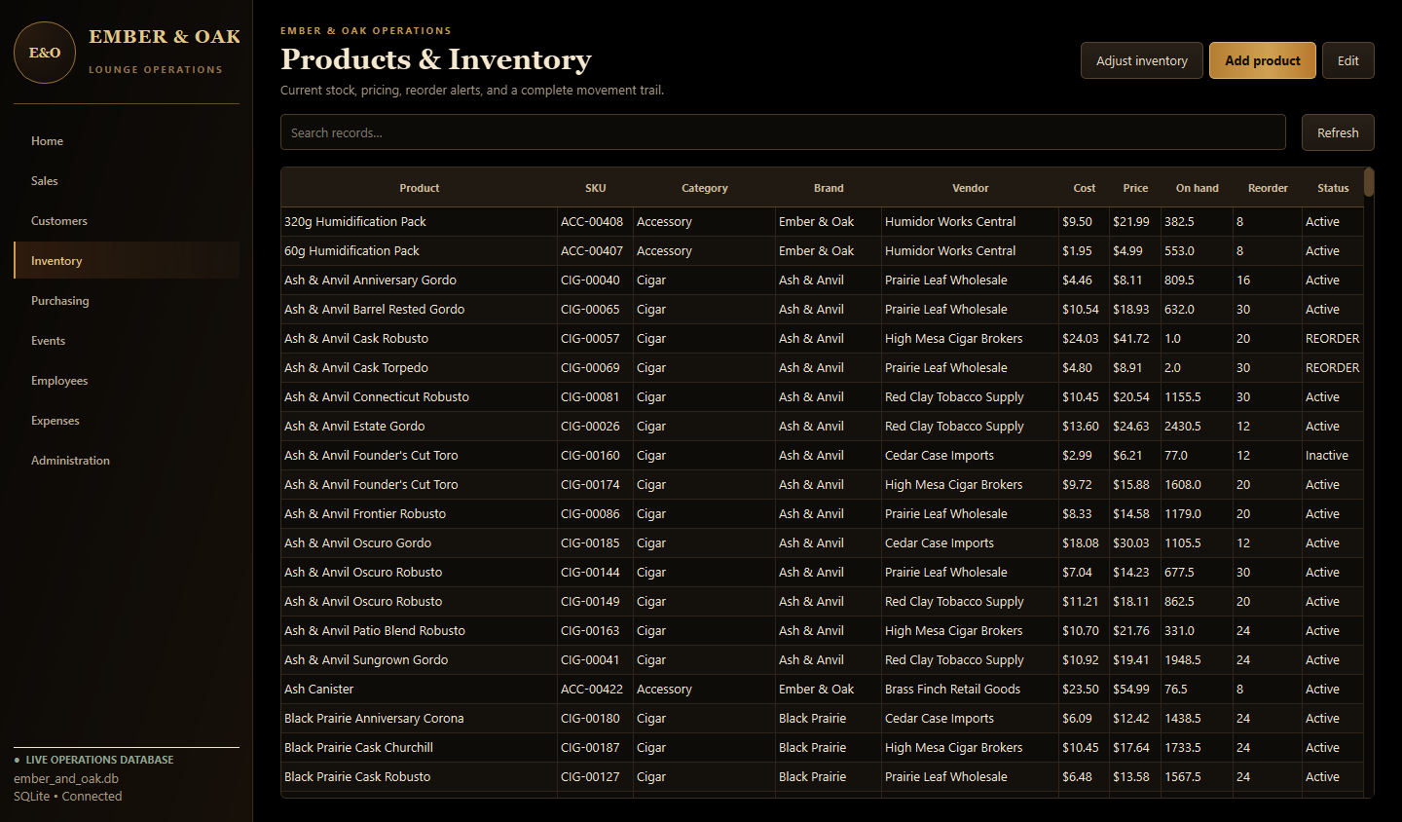The width and height of the screenshot is (1402, 822).
Task: Select Black Prairie Cask Churchill
Action: pos(823,748)
